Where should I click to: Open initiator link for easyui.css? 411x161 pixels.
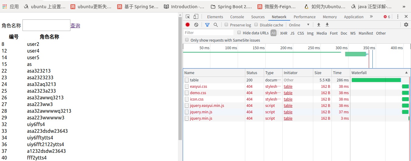pyautogui.click(x=288, y=86)
